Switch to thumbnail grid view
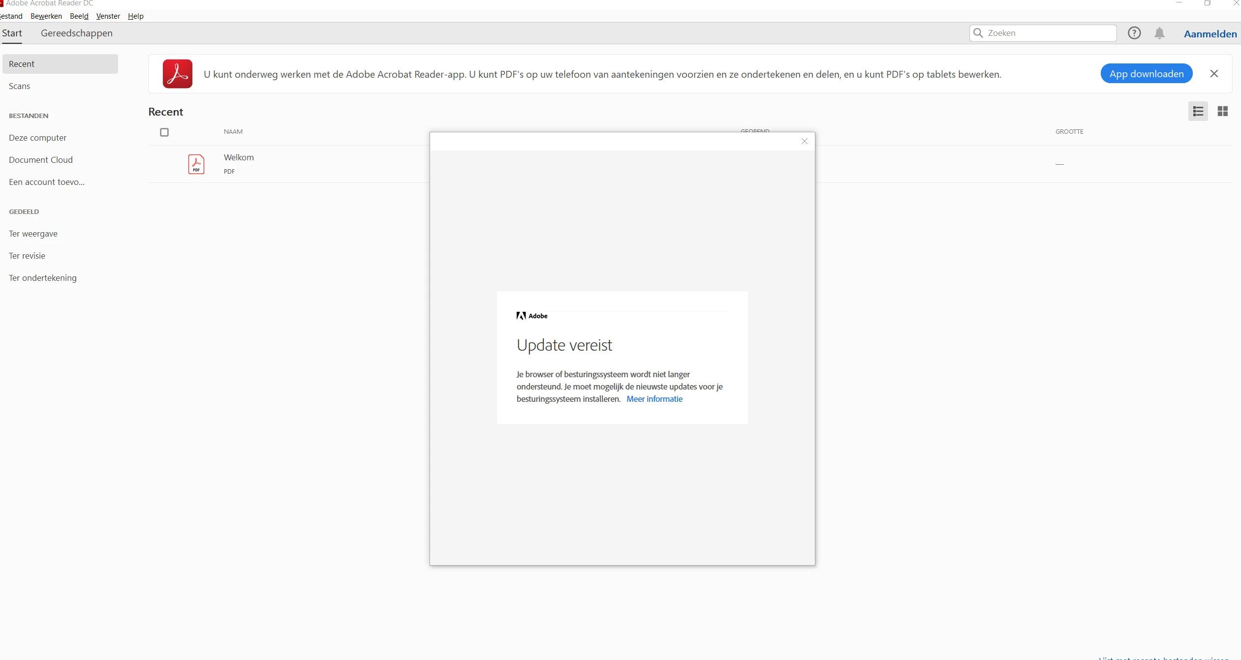 pos(1222,111)
